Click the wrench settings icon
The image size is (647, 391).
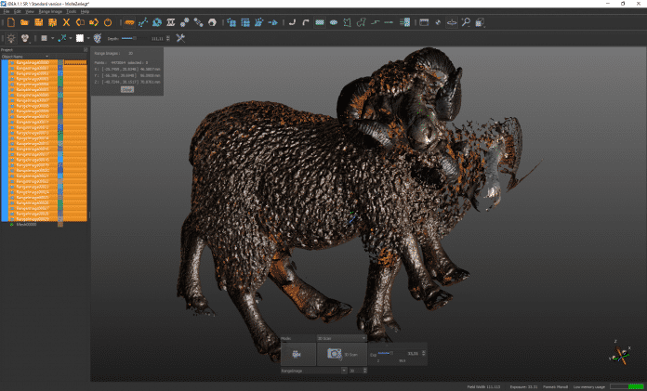coord(180,38)
